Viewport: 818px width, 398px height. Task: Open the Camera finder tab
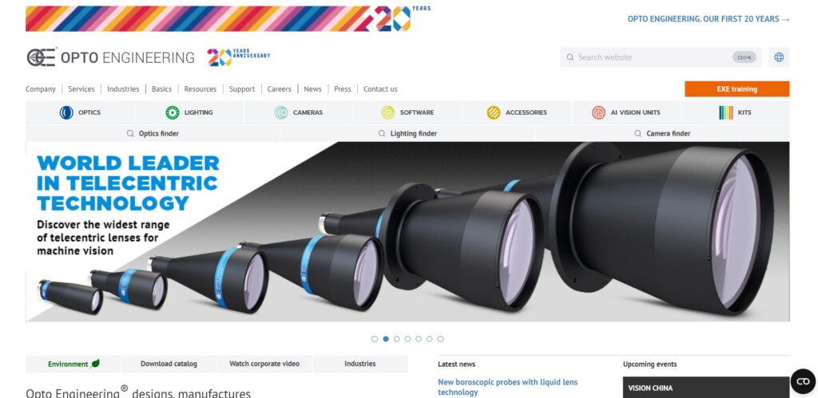[662, 133]
